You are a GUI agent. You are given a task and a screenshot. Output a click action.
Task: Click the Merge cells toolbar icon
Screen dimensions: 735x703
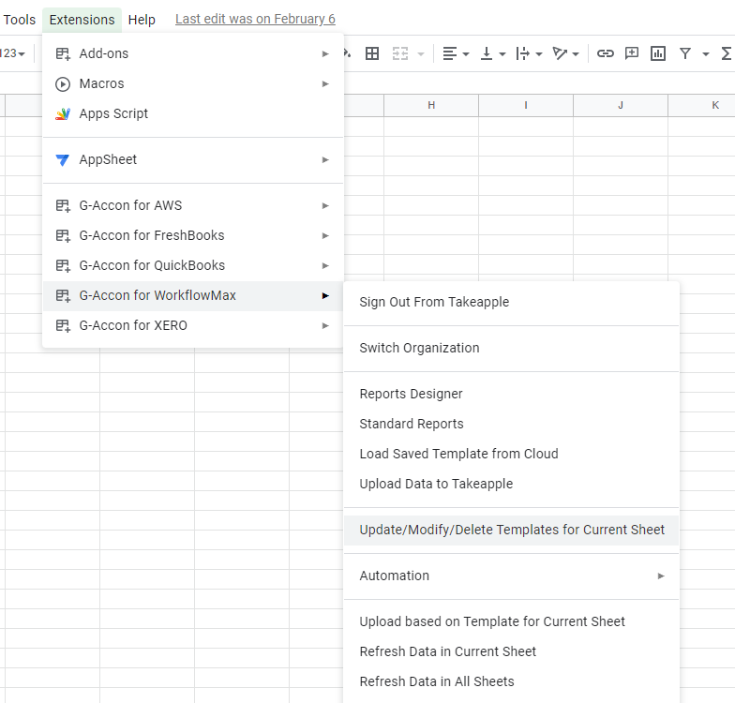tap(400, 54)
